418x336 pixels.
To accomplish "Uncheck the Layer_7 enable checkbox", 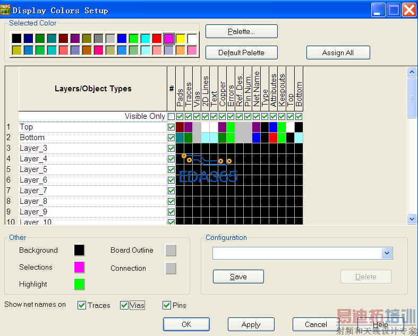I will [x=172, y=191].
